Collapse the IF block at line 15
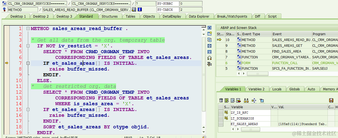The image size is (338, 138). pyautogui.click(x=28, y=110)
